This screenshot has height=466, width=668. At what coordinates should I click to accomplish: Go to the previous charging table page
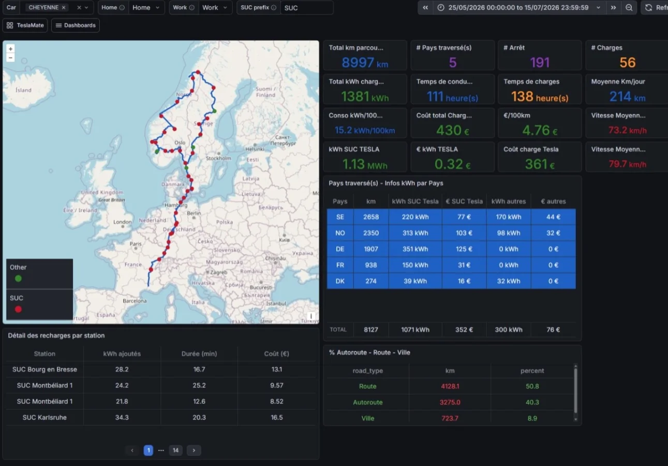[x=132, y=450]
